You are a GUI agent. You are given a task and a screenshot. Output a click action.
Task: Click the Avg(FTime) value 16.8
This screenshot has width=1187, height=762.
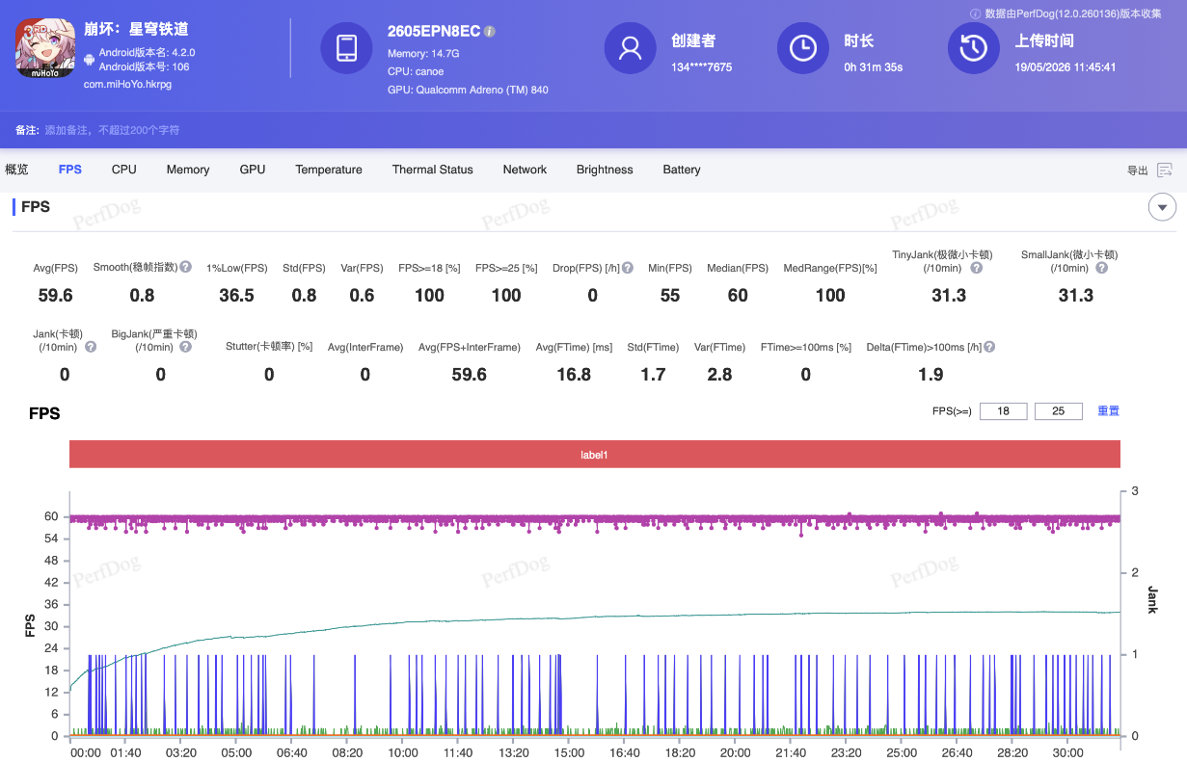[x=574, y=375]
